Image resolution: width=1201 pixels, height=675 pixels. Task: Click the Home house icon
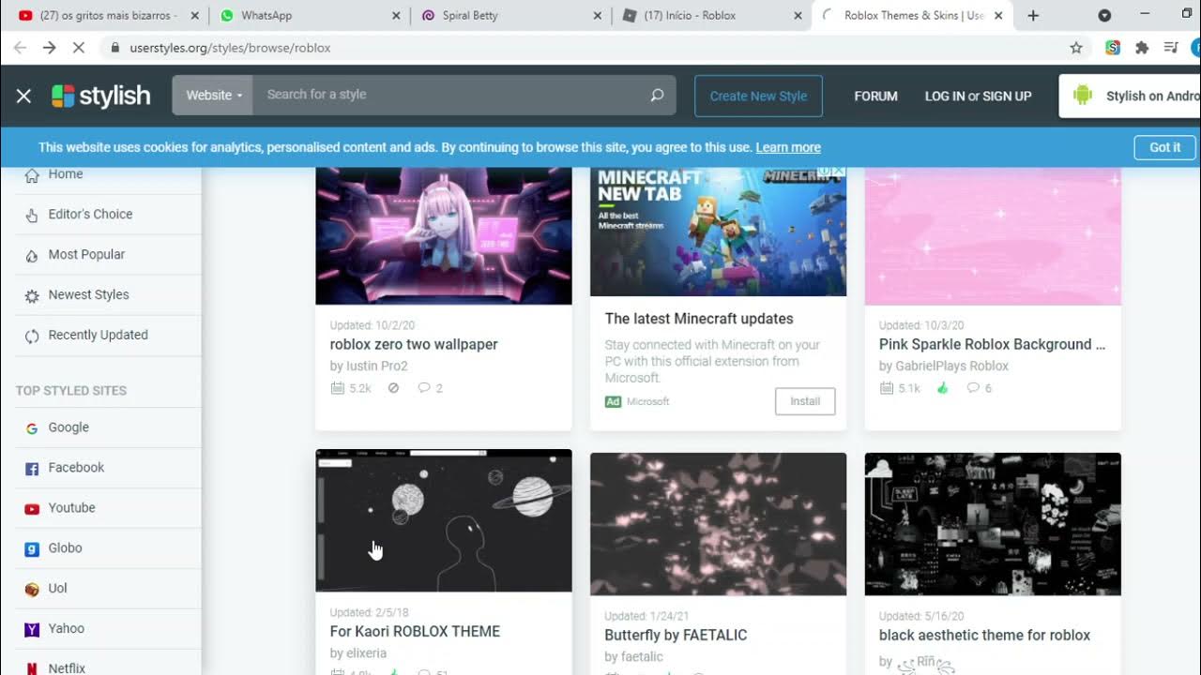32,175
